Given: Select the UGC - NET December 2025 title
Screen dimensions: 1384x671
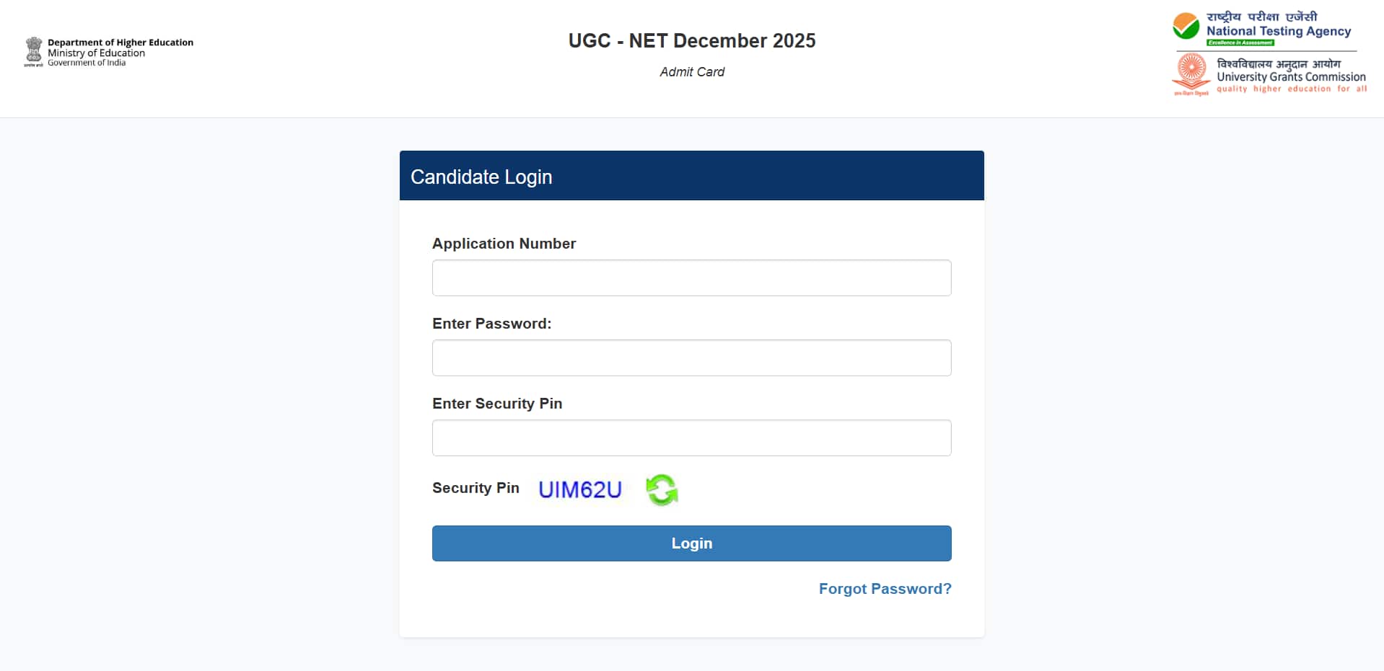Looking at the screenshot, I should [691, 40].
